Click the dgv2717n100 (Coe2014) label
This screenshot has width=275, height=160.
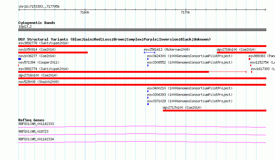tap(182, 107)
